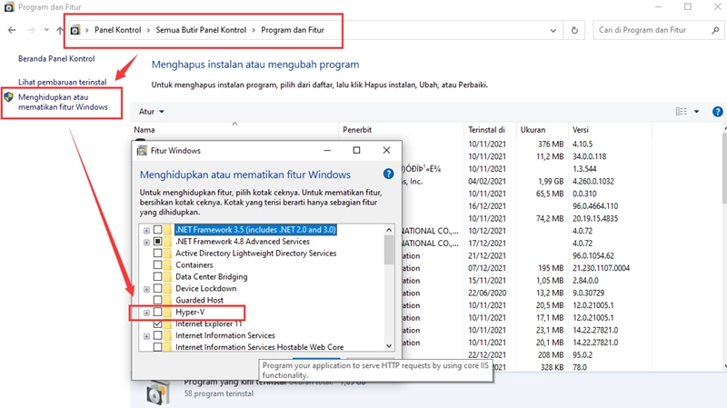Image resolution: width=727 pixels, height=408 pixels.
Task: Open Beranda Panel Kontrol link
Action: pos(56,59)
